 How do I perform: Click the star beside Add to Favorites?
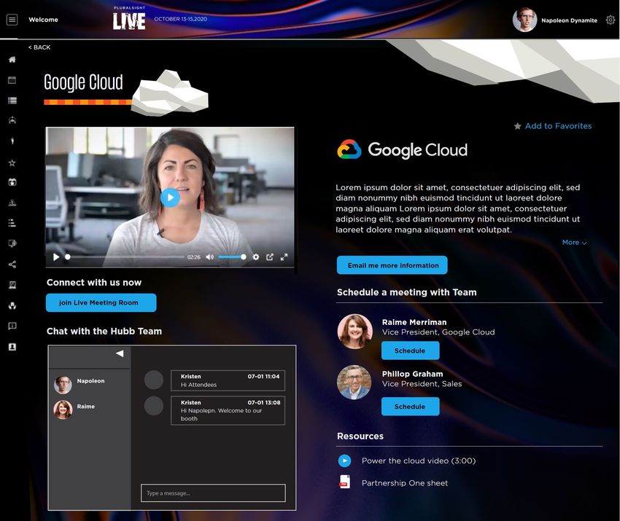517,126
